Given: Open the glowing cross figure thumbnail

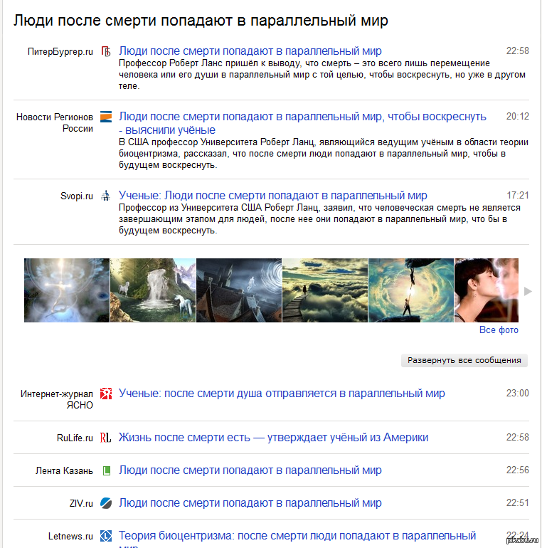Looking at the screenshot, I should click(67, 290).
